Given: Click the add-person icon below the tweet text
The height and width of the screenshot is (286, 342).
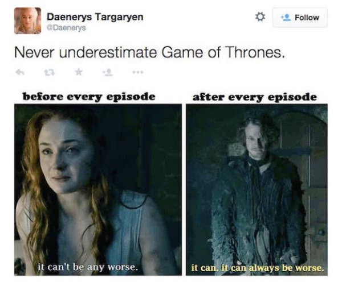Looking at the screenshot, I should click(108, 72).
